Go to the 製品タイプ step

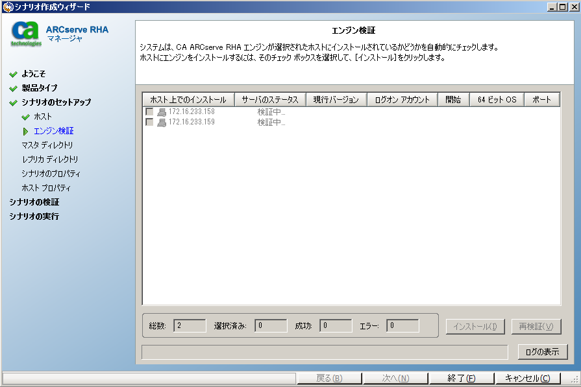tap(40, 88)
